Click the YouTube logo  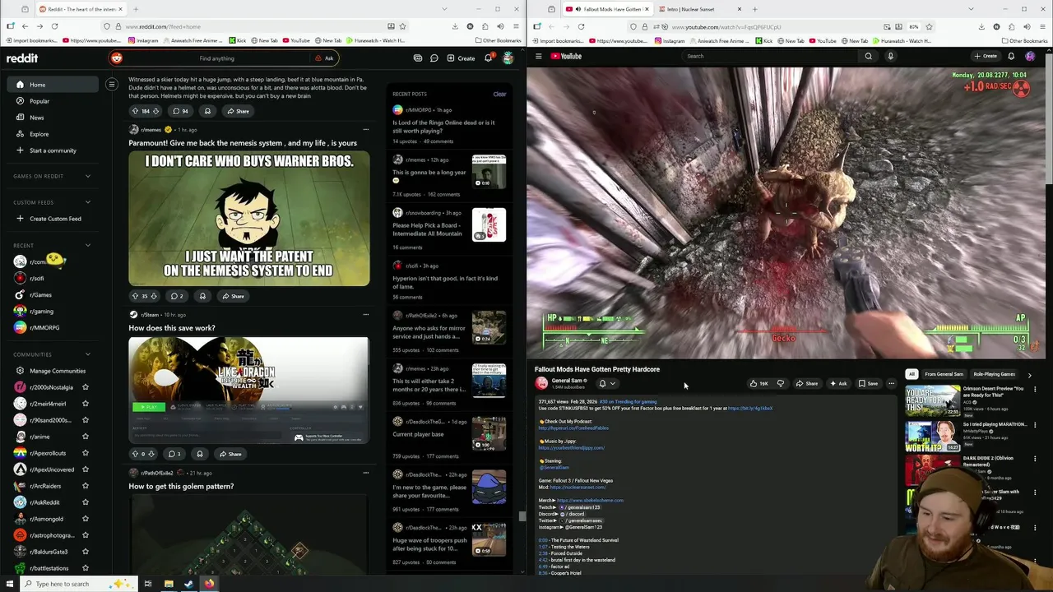[566, 56]
